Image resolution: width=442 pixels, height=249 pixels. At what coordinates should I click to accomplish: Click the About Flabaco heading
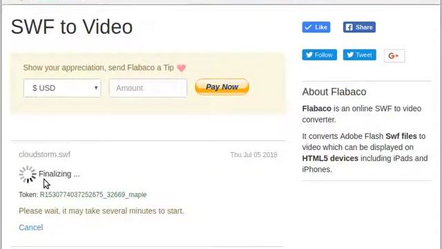(x=334, y=92)
